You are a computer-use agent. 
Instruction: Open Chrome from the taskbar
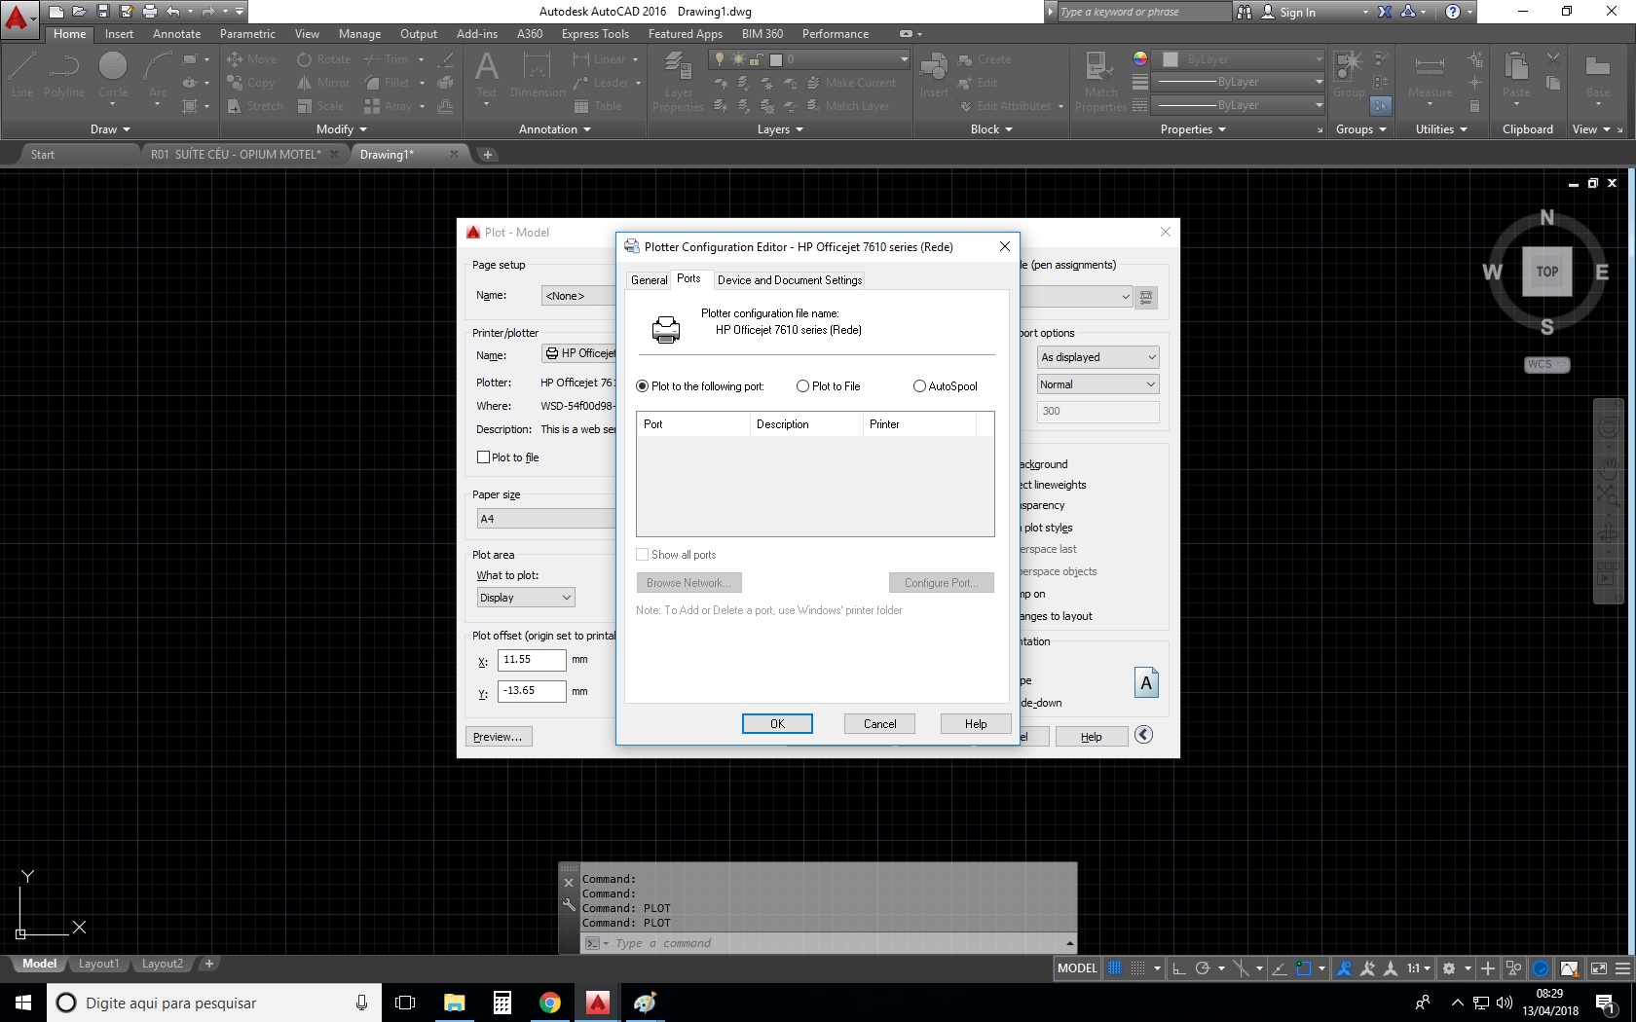click(x=550, y=1002)
